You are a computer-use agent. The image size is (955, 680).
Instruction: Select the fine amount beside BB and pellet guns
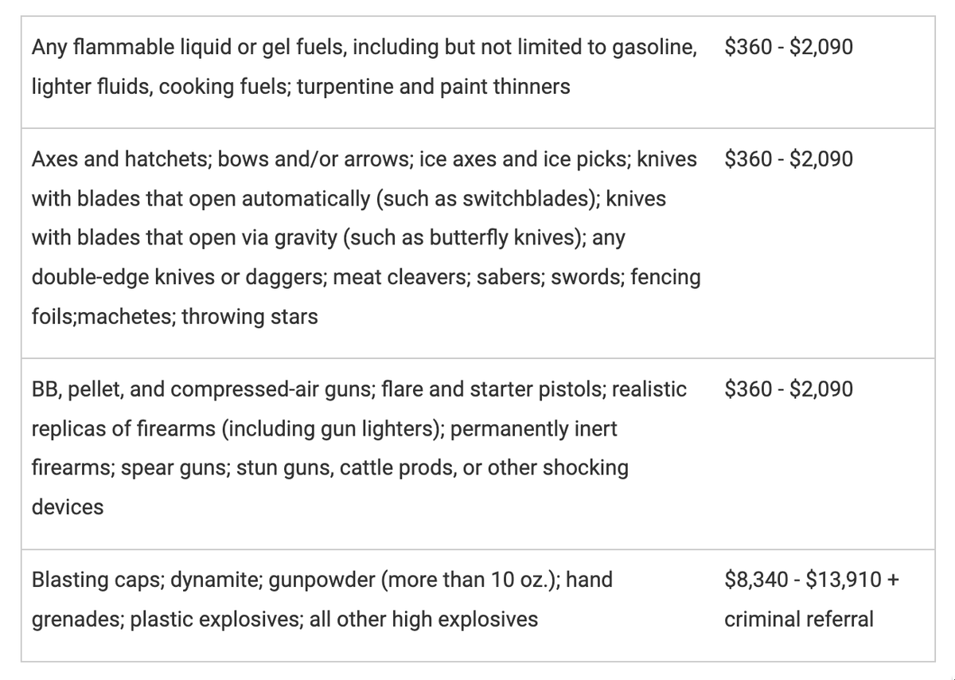(x=789, y=389)
